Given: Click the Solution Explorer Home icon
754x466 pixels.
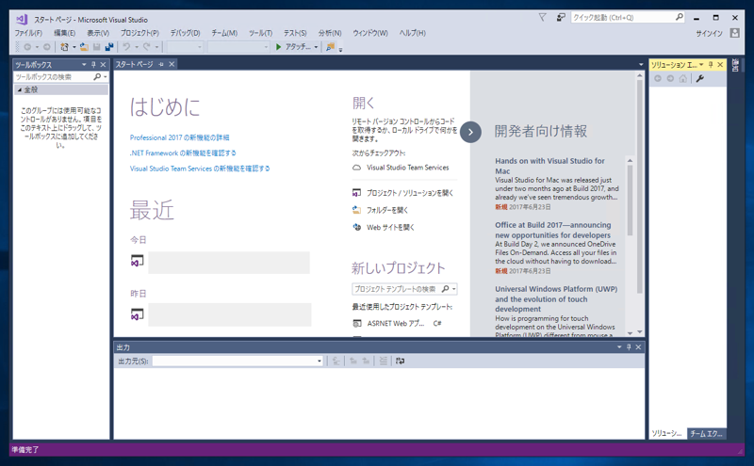Looking at the screenshot, I should [x=682, y=78].
